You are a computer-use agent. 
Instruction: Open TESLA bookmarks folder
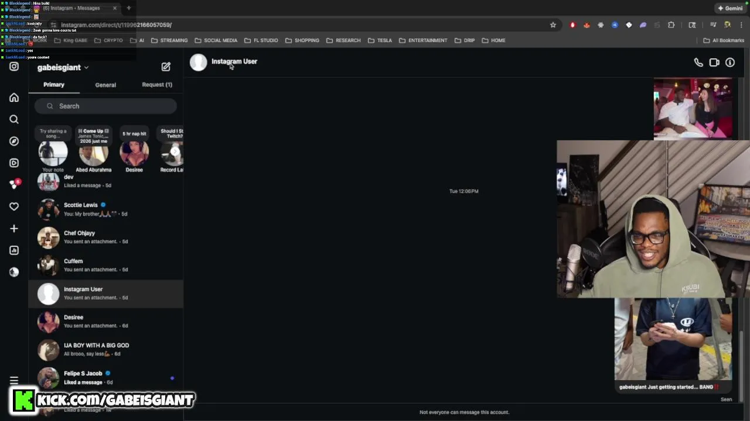(x=380, y=40)
